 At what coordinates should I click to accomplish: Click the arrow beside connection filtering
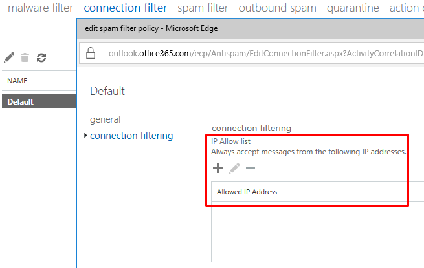coord(85,135)
